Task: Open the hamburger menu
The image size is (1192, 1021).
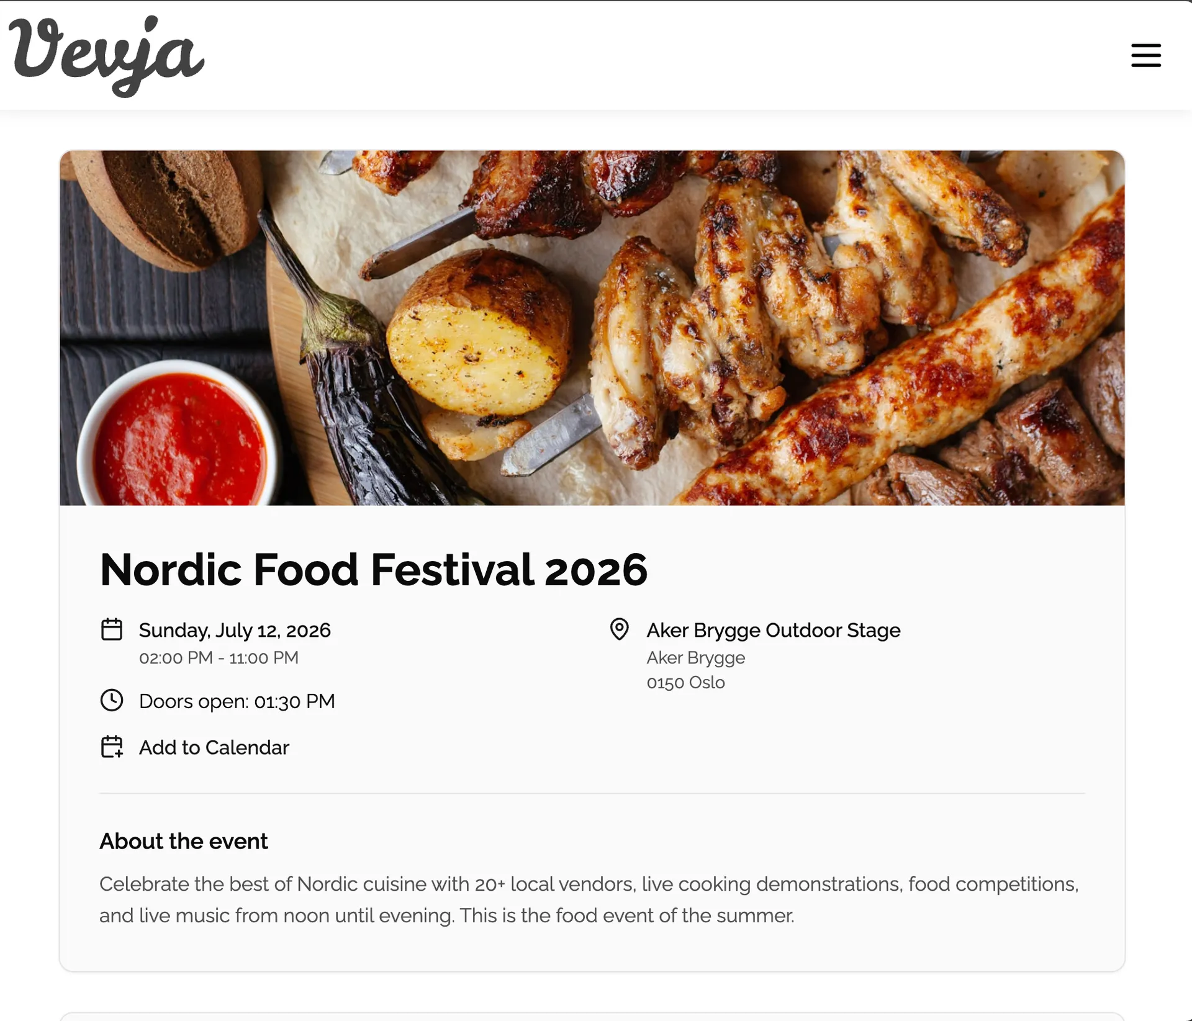Action: pos(1145,55)
